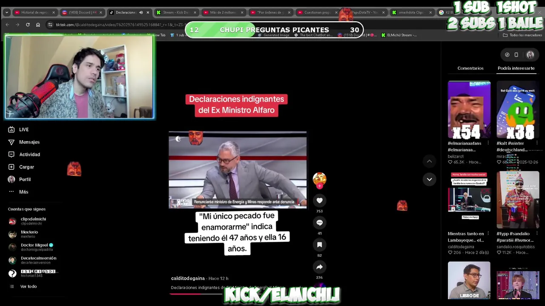Screen dimensions: 545x306
Task: Click the browser back arrow
Action: pos(7,25)
